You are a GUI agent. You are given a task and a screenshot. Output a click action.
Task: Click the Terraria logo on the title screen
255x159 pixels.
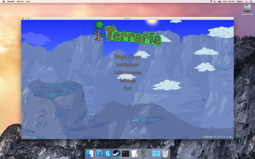[x=127, y=33]
